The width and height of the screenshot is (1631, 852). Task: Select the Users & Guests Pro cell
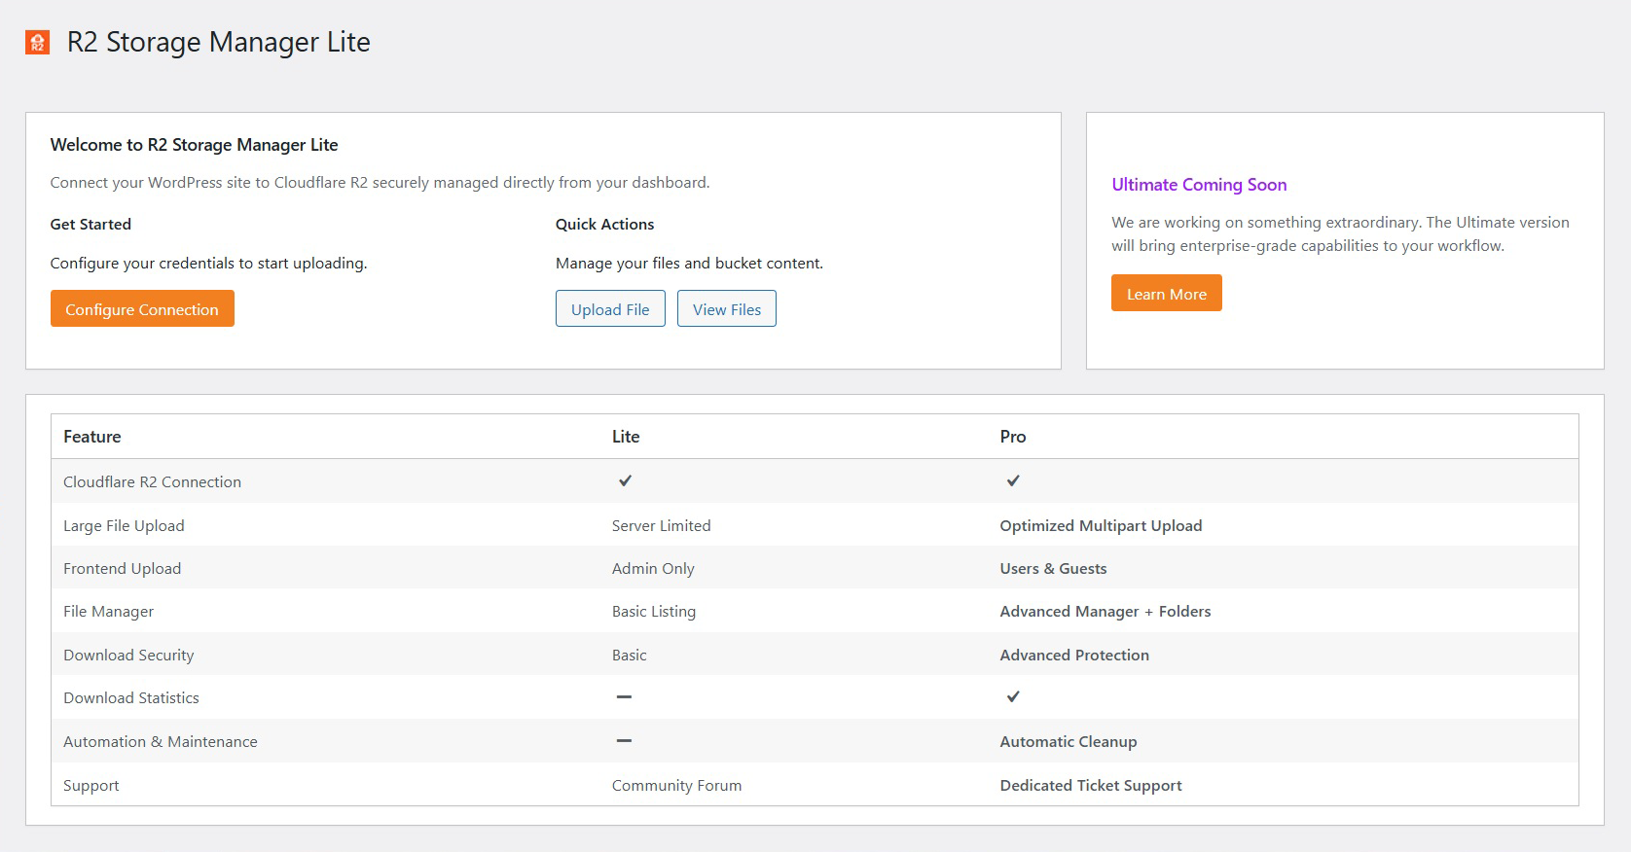coord(1053,569)
